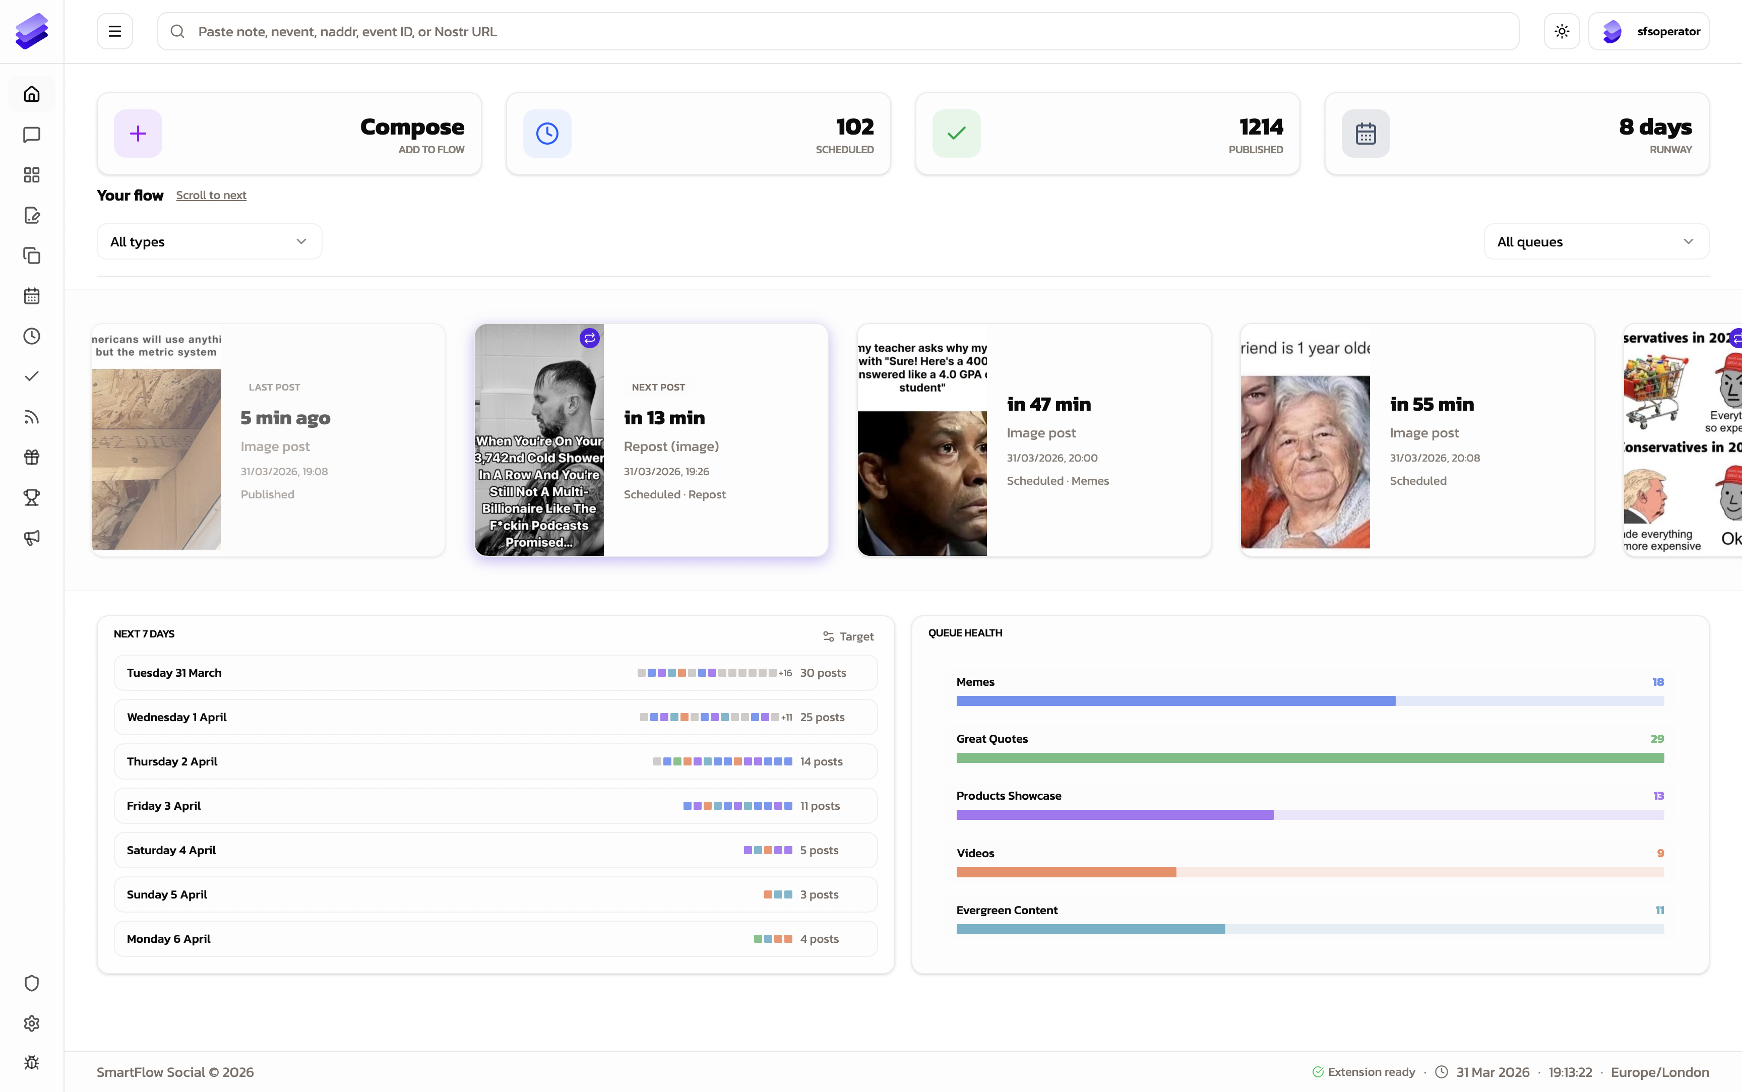
Task: Select the trophy achievements icon
Action: pos(31,497)
